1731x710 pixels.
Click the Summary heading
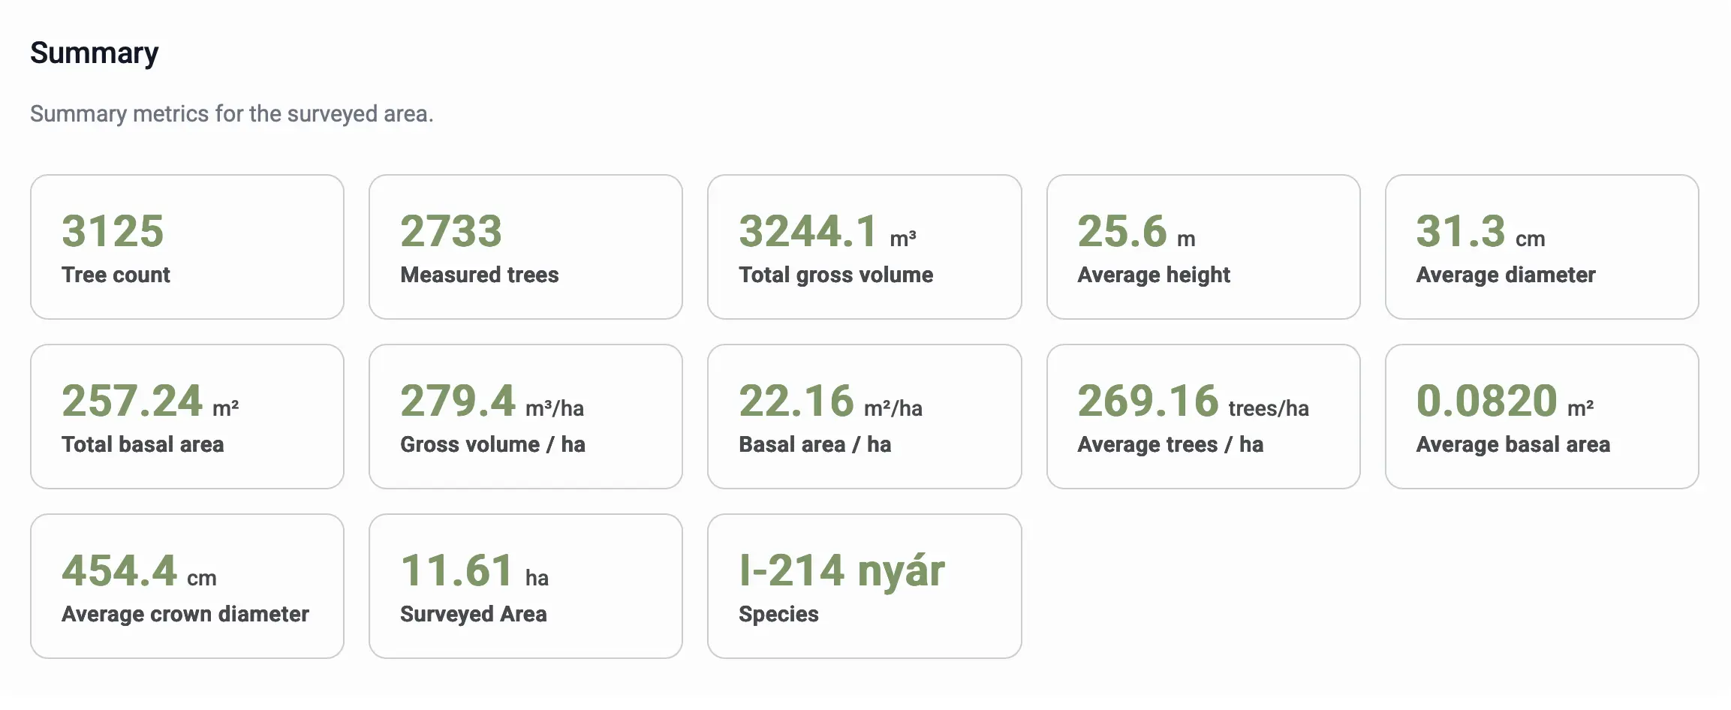click(x=95, y=53)
